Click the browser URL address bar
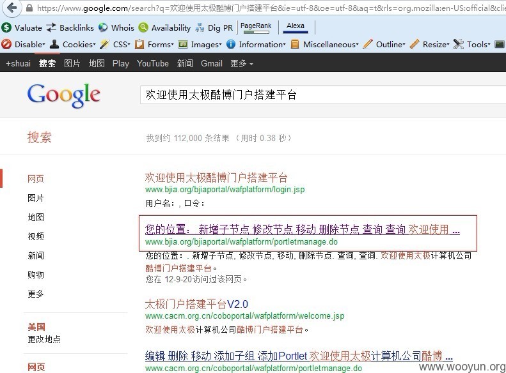This screenshot has width=506, height=373. (271, 8)
